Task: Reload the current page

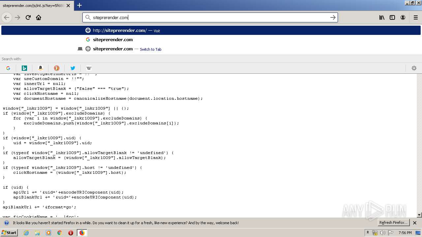Action: tap(28, 17)
